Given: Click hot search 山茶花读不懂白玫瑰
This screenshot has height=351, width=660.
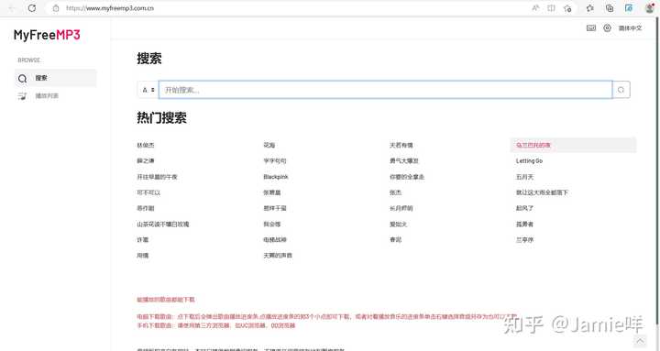Looking at the screenshot, I should (163, 224).
